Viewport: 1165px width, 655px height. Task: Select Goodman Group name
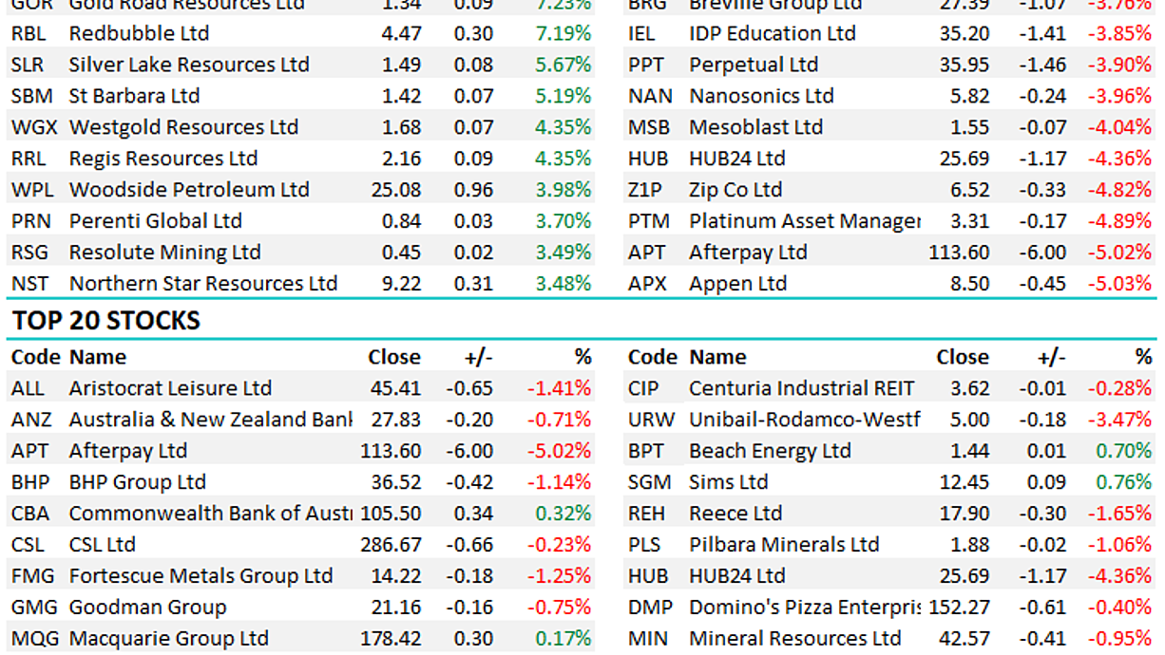click(x=148, y=608)
